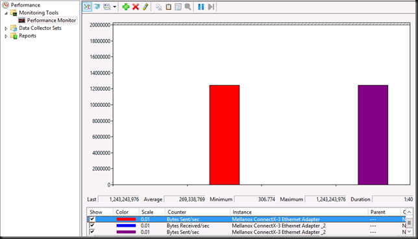
Task: Uncheck Show for red Bytes Sent/sec row
Action: click(x=92, y=219)
